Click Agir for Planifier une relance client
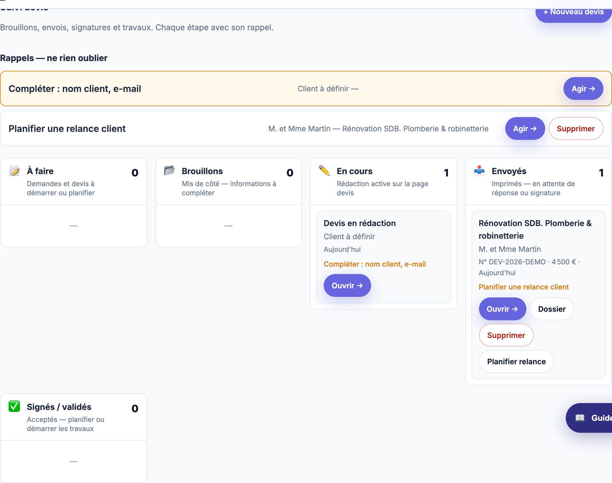This screenshot has height=483, width=612. (x=525, y=128)
